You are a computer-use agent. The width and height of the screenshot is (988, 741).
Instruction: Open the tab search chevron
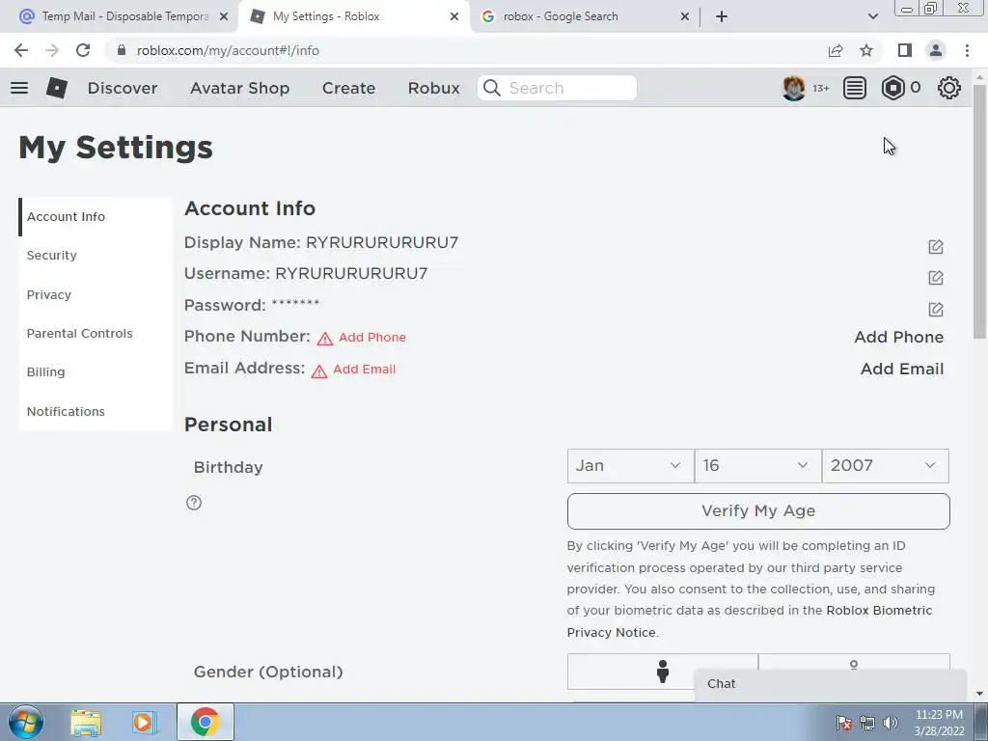pos(872,16)
